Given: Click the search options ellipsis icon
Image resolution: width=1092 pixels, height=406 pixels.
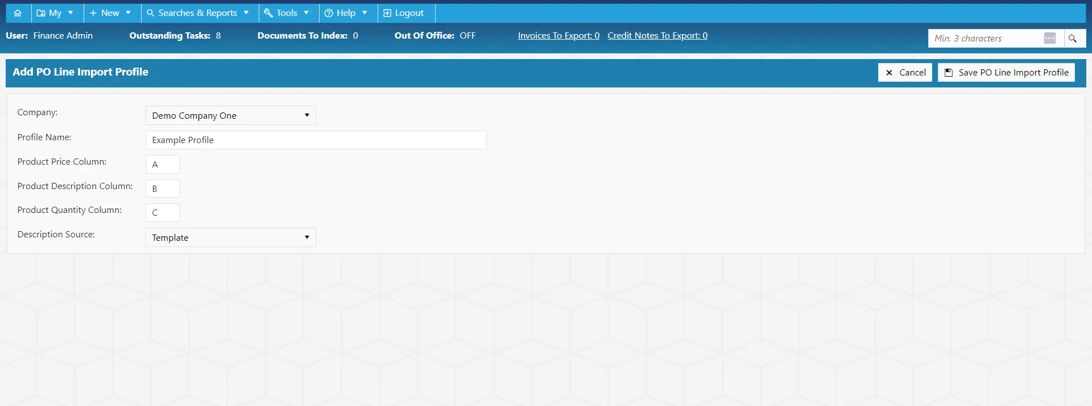Looking at the screenshot, I should coord(1050,39).
